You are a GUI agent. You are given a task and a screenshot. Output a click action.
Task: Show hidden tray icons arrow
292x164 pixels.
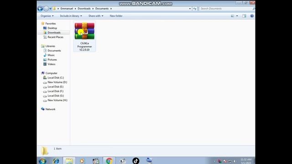point(214,161)
